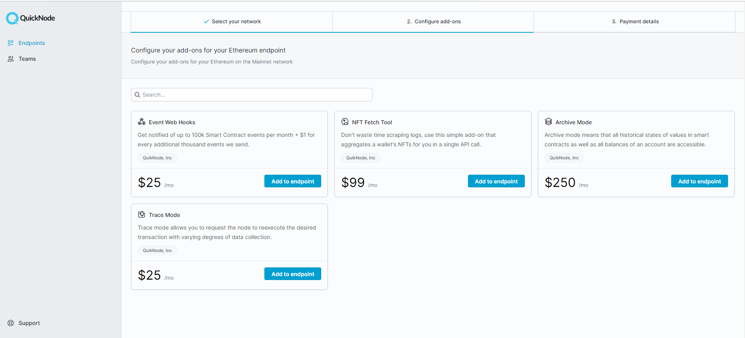Go to the Teams page
Viewport: 745px width, 338px height.
tap(27, 59)
